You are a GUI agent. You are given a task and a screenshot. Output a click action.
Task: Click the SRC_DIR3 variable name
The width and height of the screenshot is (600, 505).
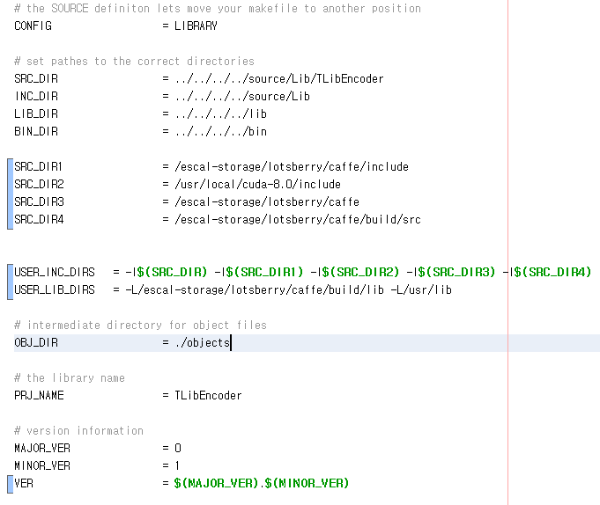click(39, 201)
